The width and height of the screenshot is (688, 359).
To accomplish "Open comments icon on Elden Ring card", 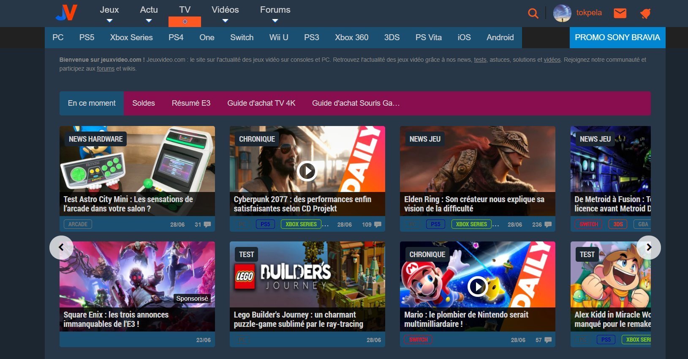I will click(x=548, y=225).
